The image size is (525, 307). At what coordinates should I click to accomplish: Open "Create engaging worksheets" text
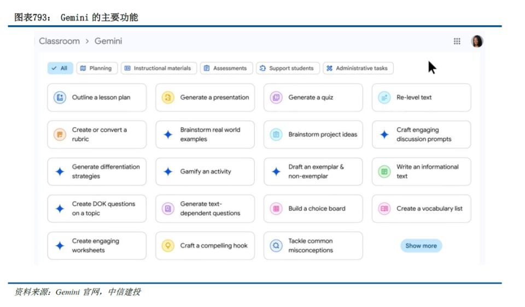pyautogui.click(x=95, y=246)
